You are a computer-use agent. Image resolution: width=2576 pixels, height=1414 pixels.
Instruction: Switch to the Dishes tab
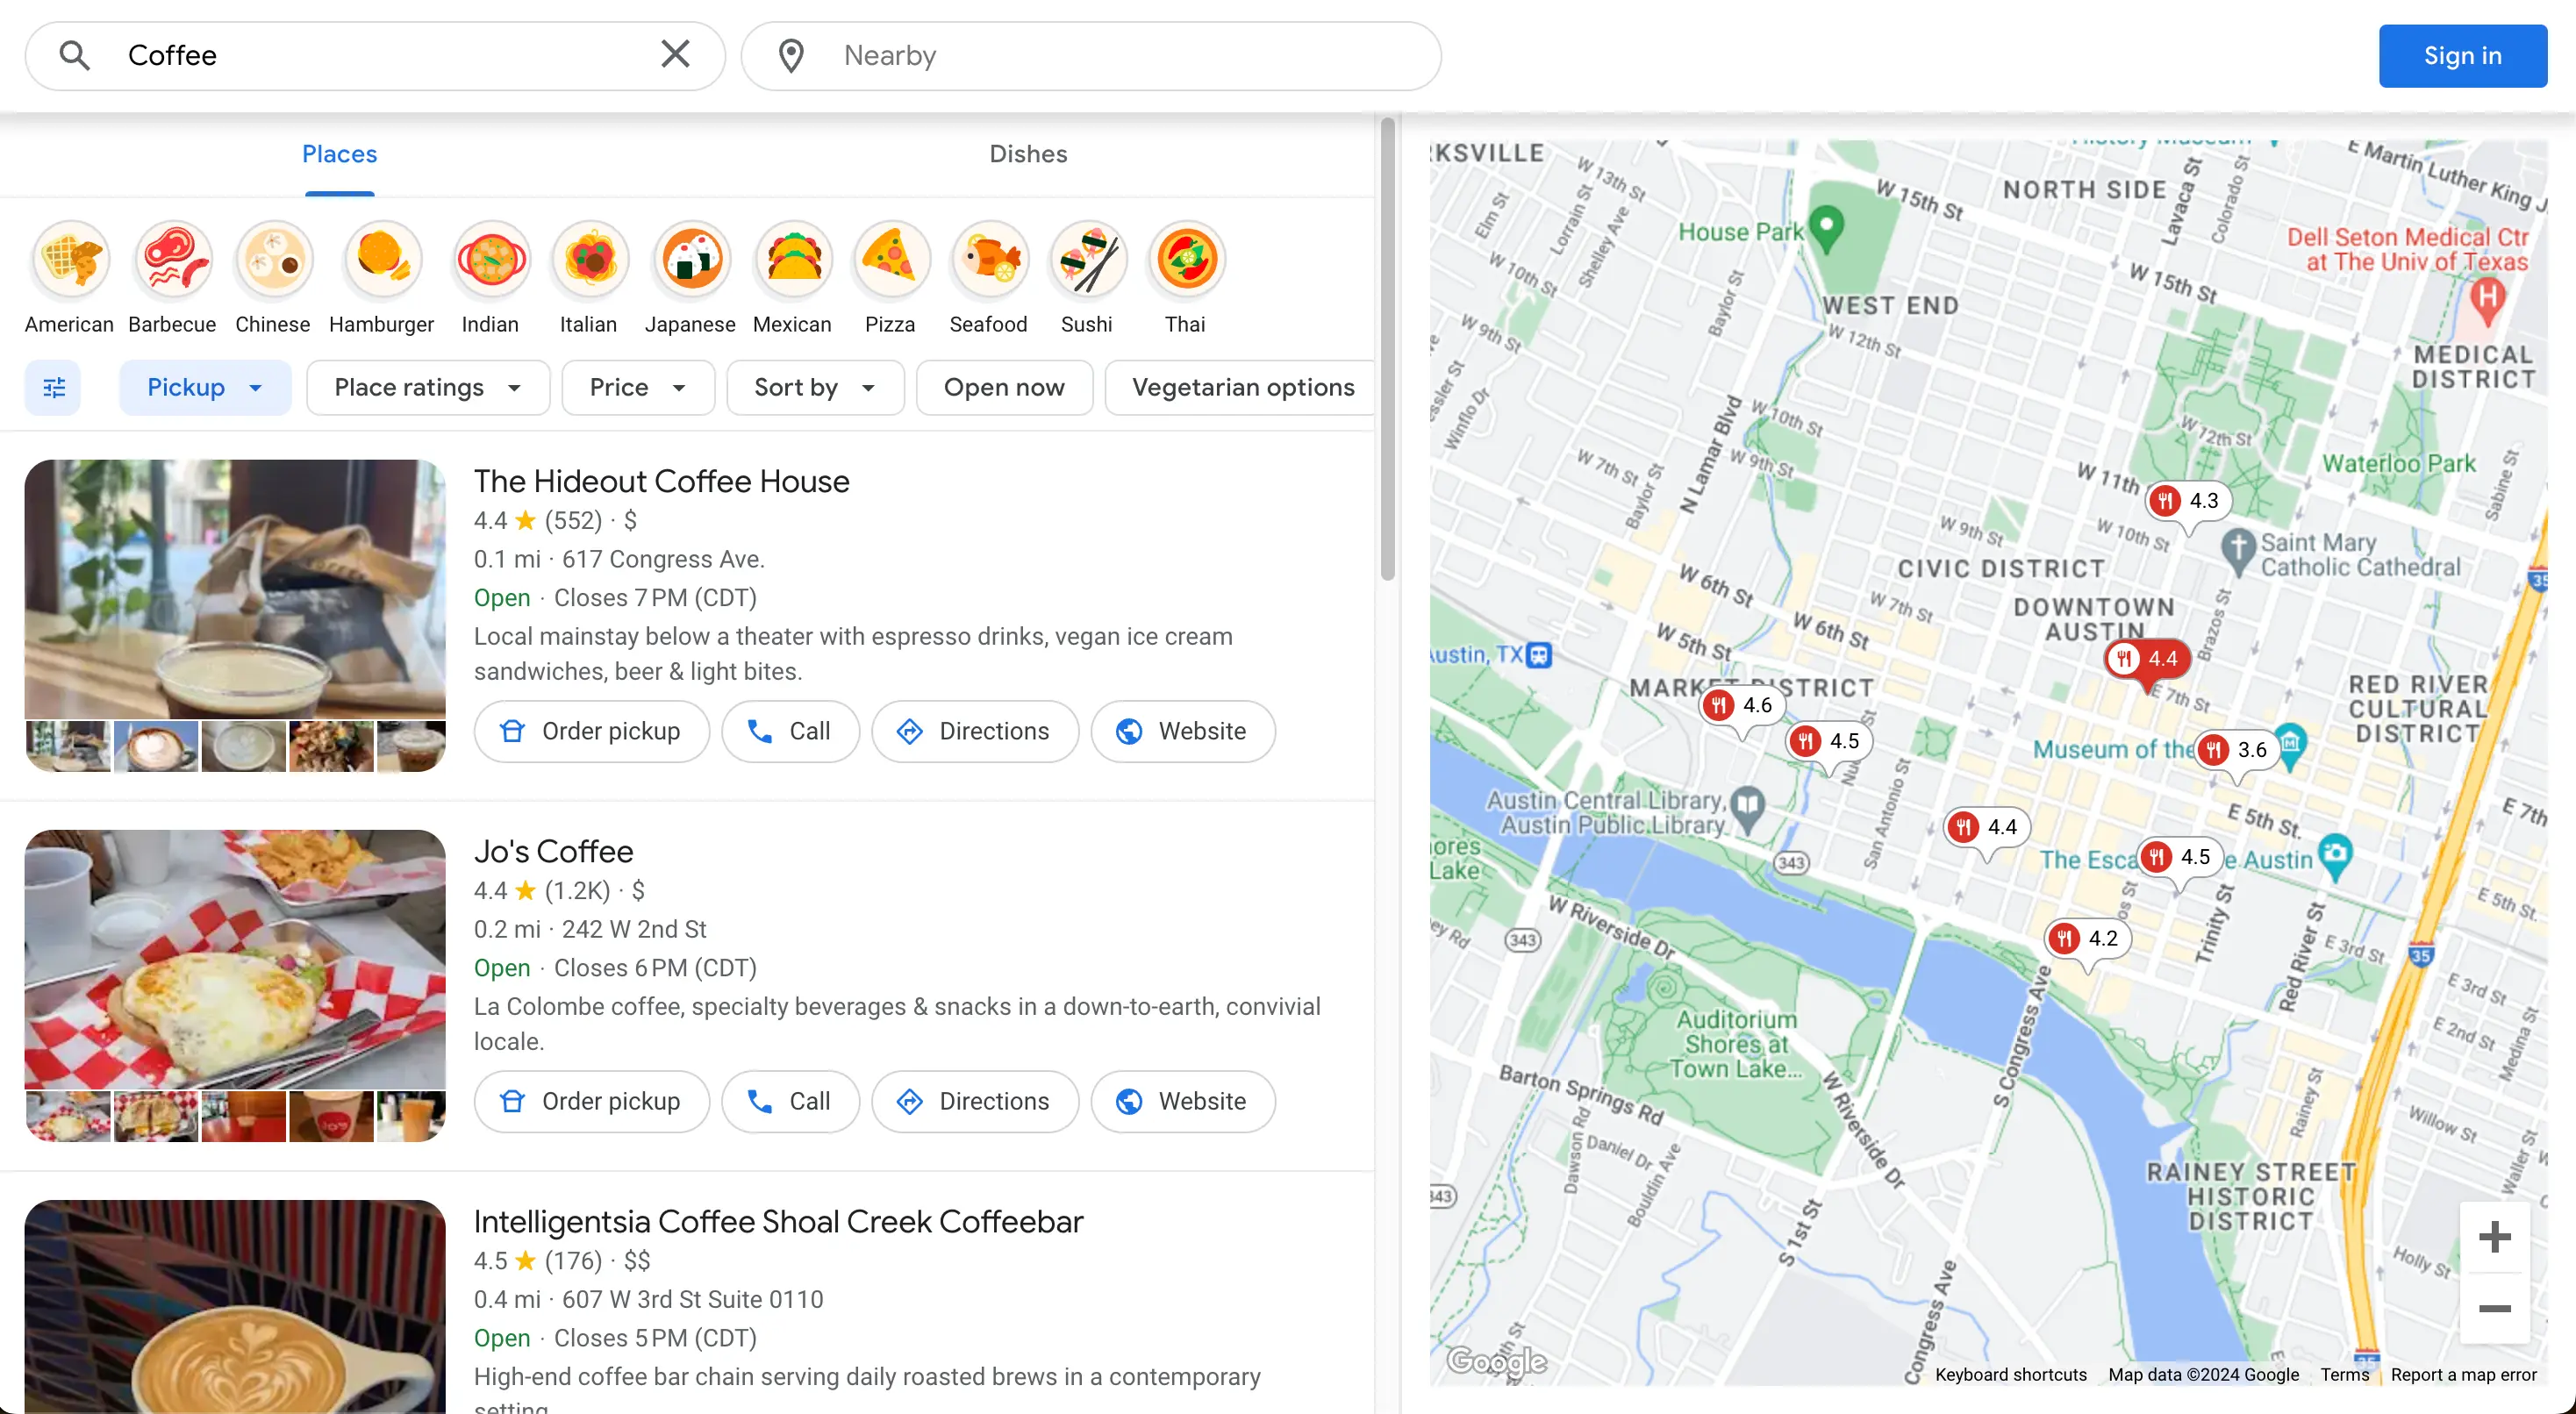[1027, 154]
